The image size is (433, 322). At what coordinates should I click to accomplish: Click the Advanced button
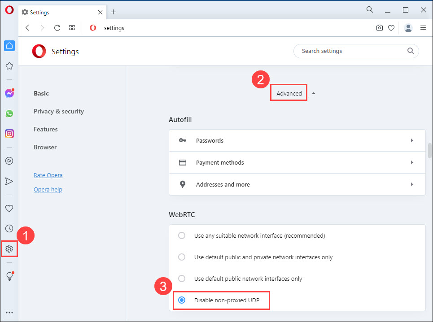point(289,93)
